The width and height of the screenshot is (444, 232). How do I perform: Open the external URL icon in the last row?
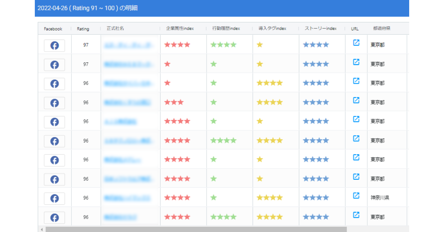[x=356, y=215]
